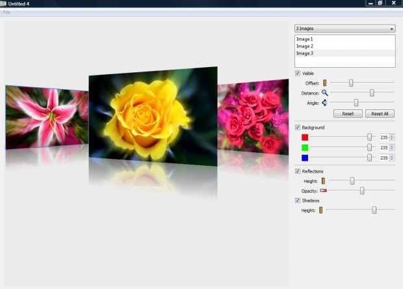Image resolution: width=403 pixels, height=289 pixels.
Task: Toggle the Reflections checkbox
Action: [x=298, y=171]
